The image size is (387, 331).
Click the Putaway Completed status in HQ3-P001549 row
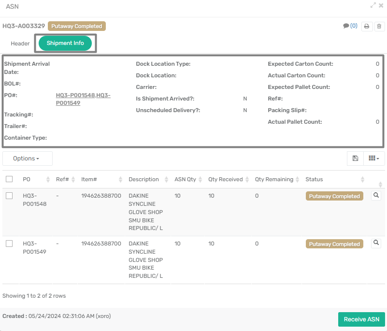(334, 244)
